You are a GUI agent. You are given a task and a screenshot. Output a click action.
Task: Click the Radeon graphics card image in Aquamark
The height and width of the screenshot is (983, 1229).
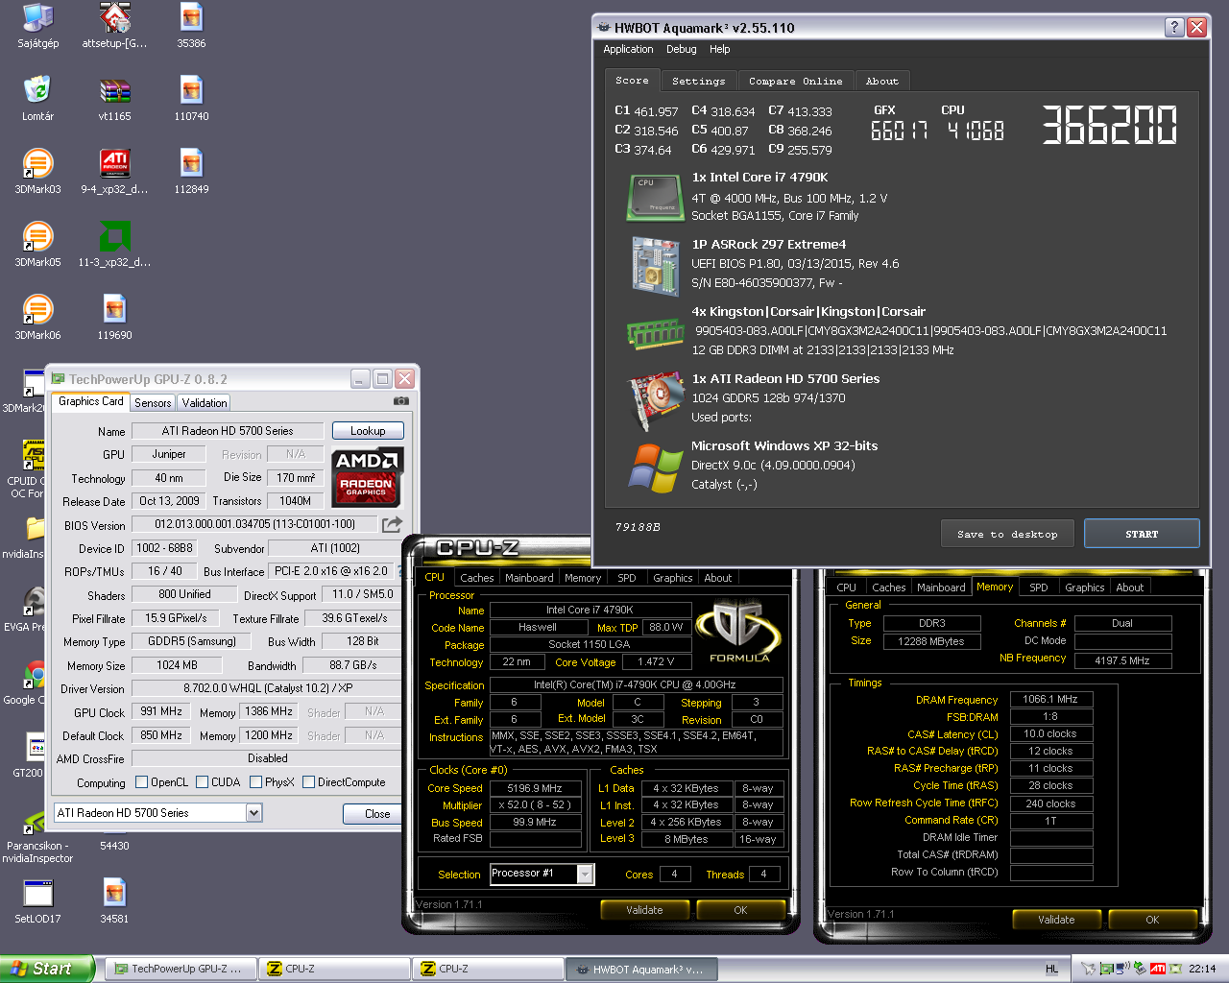(x=656, y=401)
